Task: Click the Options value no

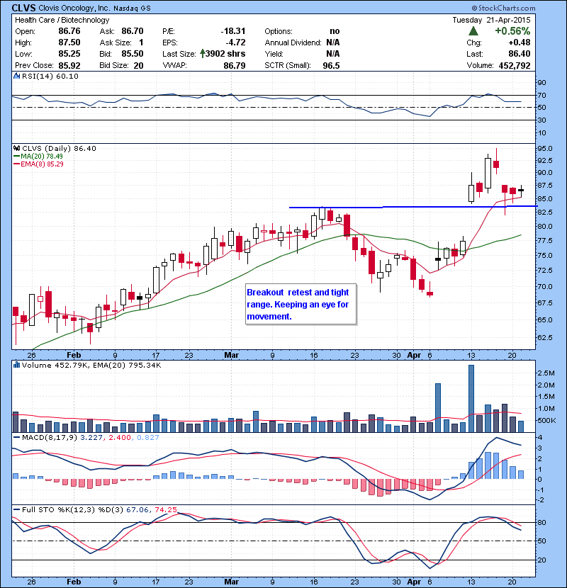Action: pos(335,31)
